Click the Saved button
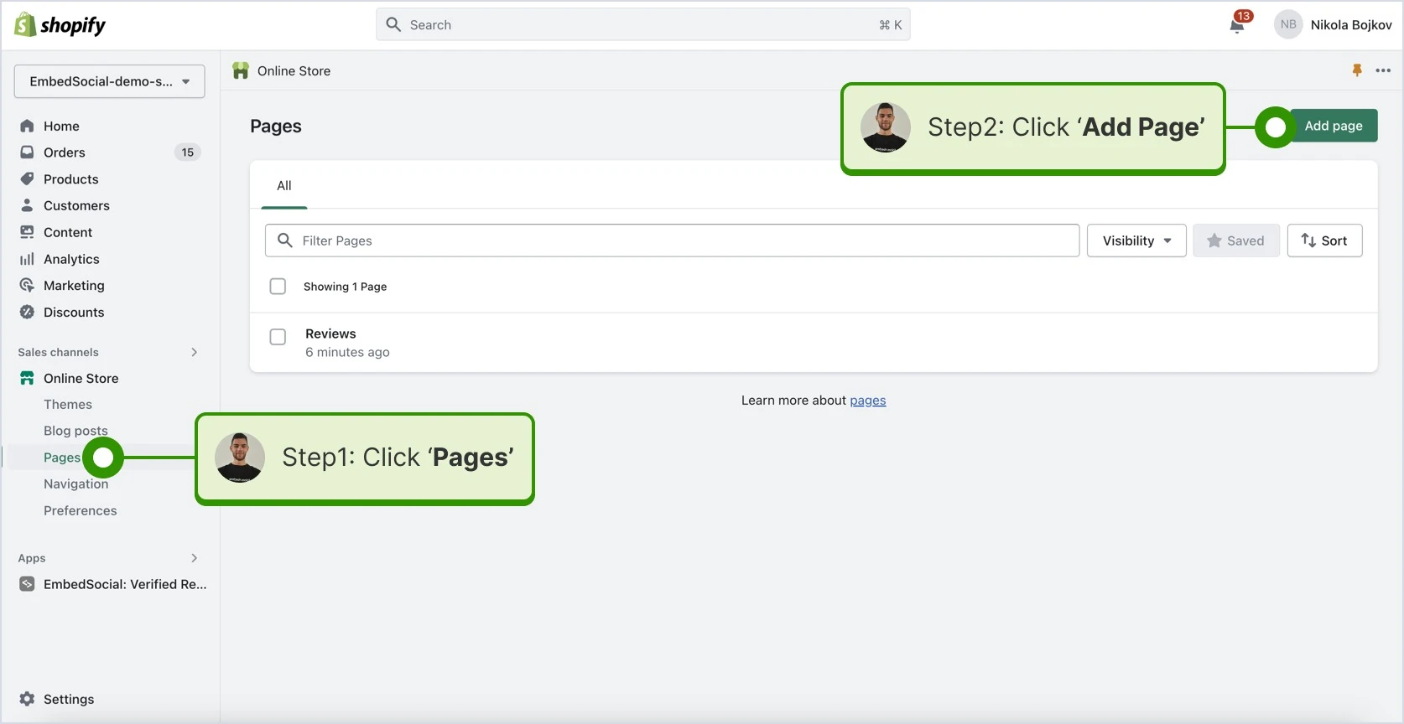This screenshot has width=1404, height=724. tap(1236, 240)
